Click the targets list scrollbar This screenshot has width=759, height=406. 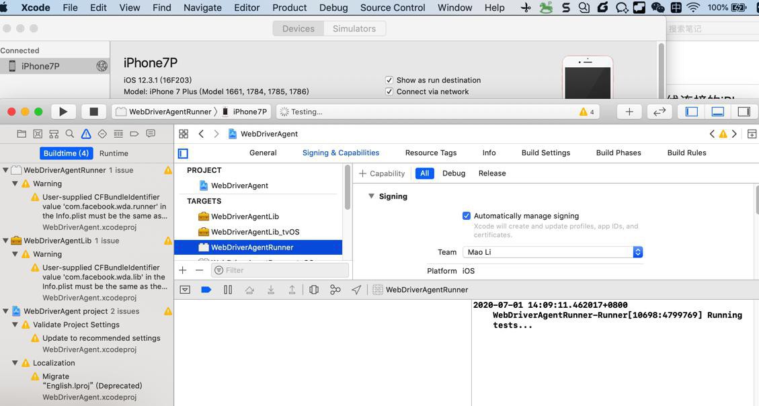(x=347, y=188)
